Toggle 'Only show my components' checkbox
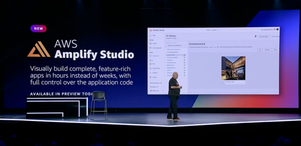This screenshot has width=301, height=146. click(167, 46)
